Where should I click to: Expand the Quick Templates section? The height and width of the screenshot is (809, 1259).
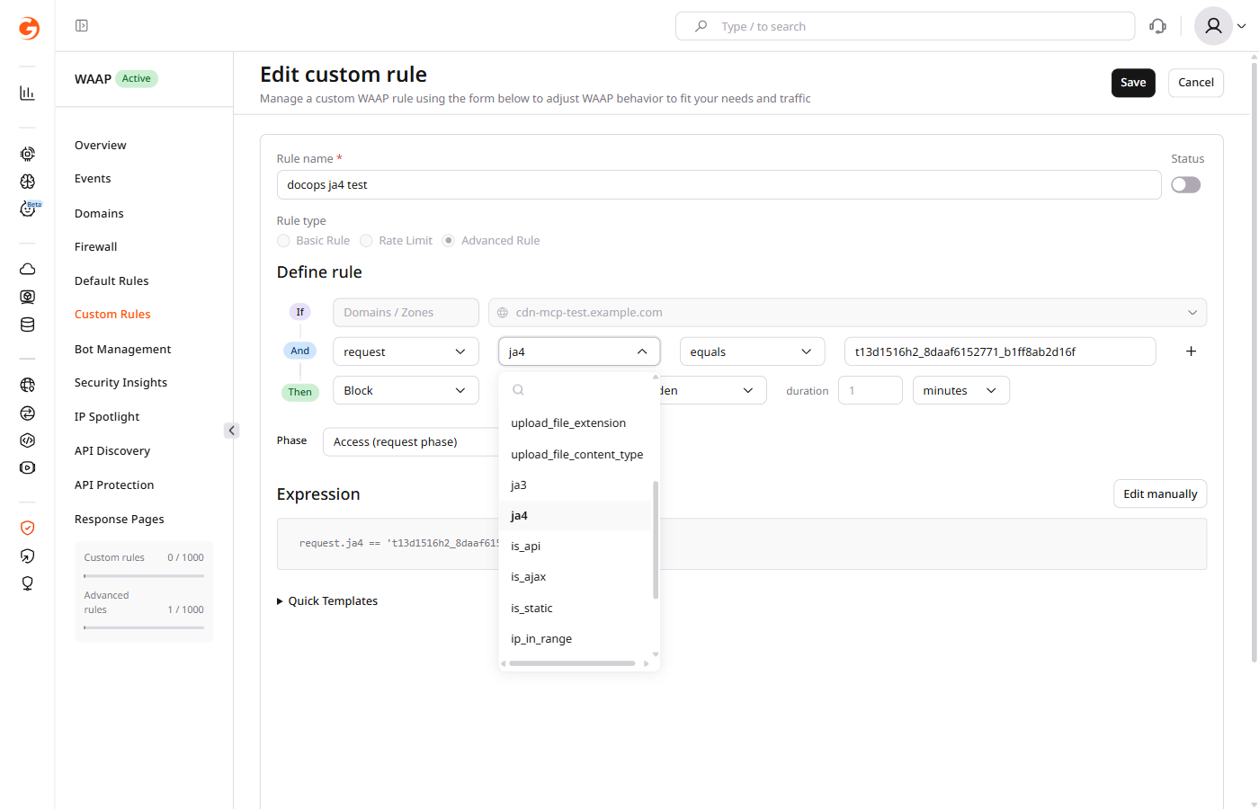coord(327,601)
